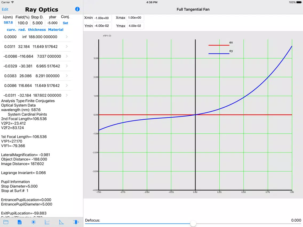The width and height of the screenshot is (303, 227).
Task: Tap the curv. column header
Action: tap(11, 30)
